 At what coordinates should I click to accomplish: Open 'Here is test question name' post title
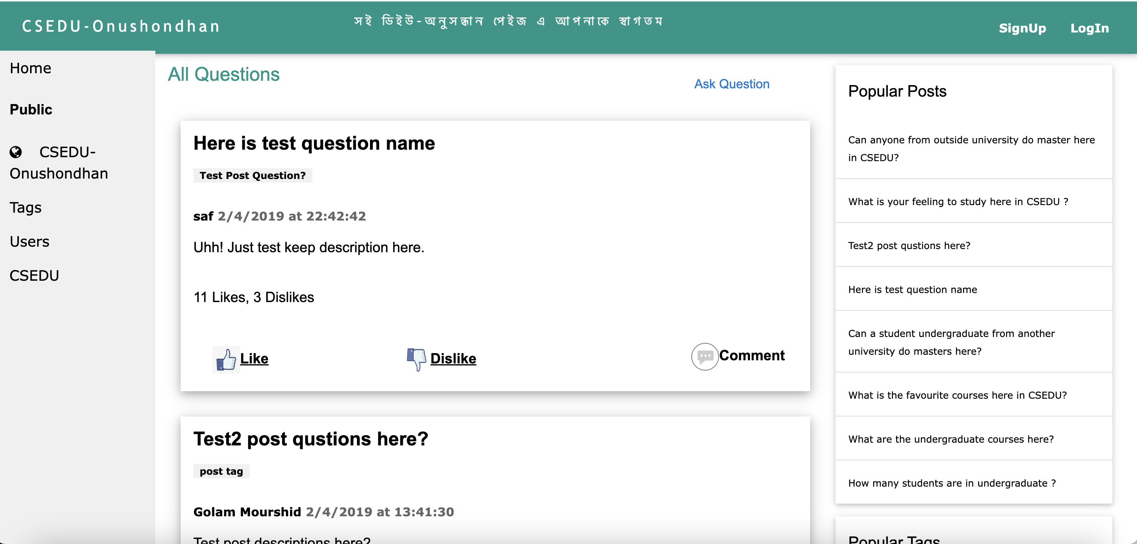pos(314,143)
